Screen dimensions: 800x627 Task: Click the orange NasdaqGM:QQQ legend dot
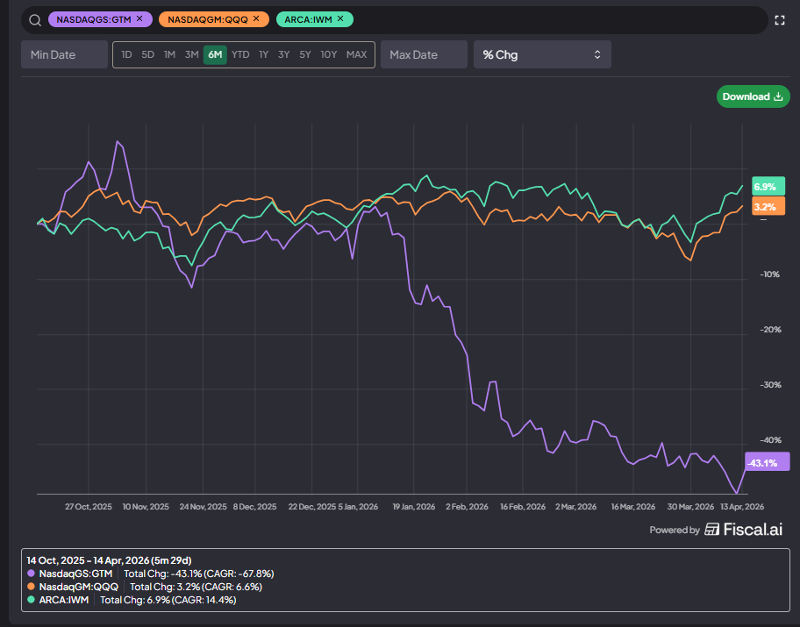pos(31,587)
